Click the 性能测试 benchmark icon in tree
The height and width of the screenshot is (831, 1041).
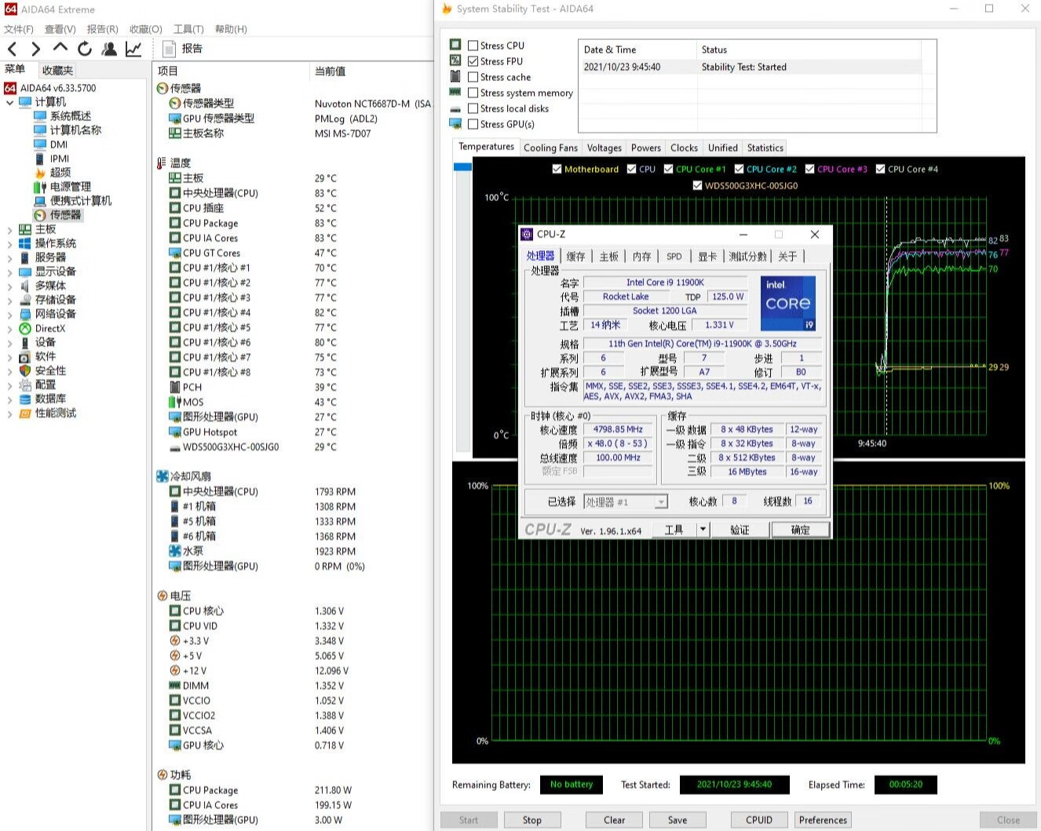(25, 413)
